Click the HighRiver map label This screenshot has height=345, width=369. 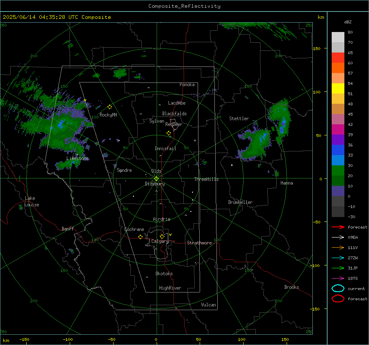point(170,288)
